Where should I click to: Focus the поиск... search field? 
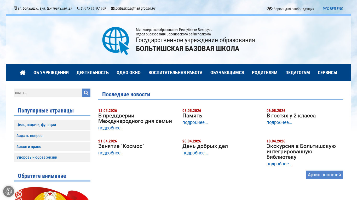click(x=48, y=93)
